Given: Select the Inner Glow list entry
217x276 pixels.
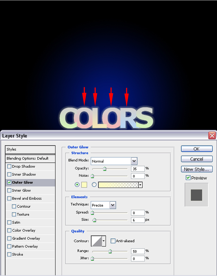Looking at the screenshot, I should click(30, 190).
